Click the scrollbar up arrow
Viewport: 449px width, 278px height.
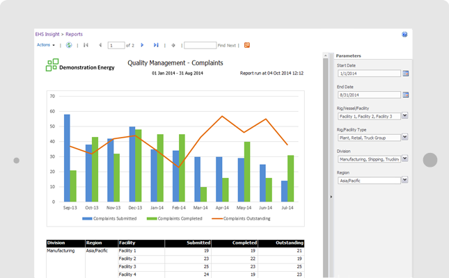click(x=325, y=56)
